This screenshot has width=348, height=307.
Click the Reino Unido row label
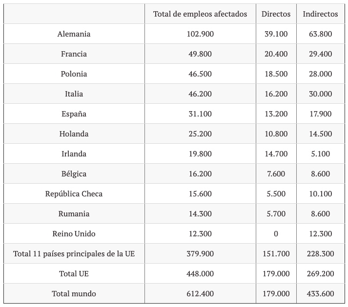pyautogui.click(x=74, y=234)
